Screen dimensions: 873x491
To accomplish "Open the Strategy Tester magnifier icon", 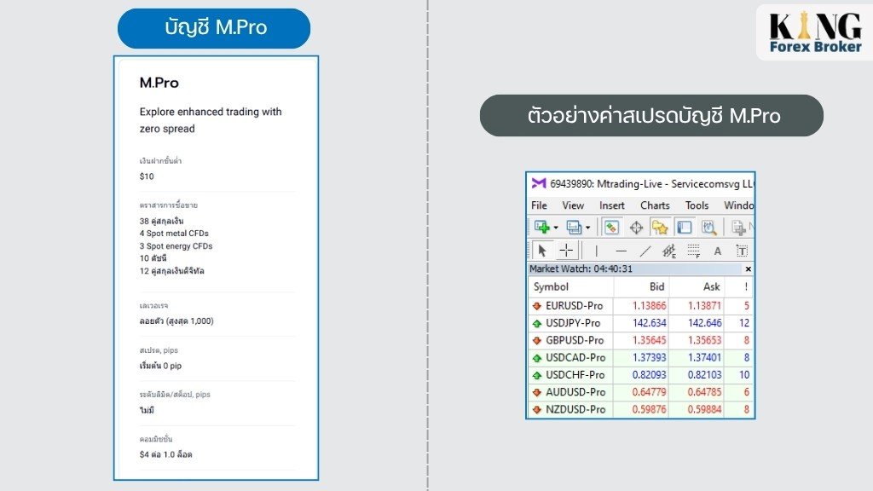I will click(708, 227).
